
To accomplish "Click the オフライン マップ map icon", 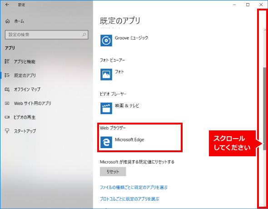I will point(7,90).
